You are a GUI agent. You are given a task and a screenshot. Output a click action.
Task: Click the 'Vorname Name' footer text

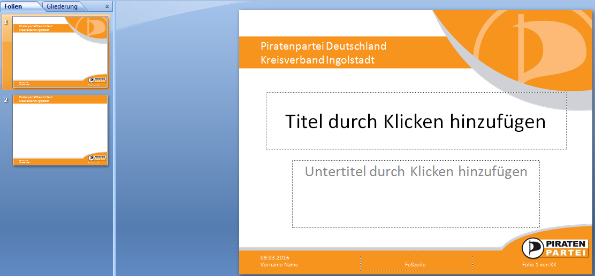tap(279, 265)
